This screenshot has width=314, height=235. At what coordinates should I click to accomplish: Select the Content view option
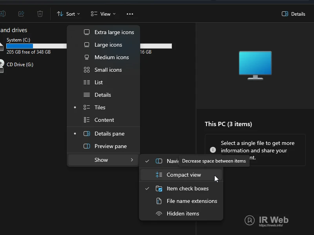click(x=104, y=120)
